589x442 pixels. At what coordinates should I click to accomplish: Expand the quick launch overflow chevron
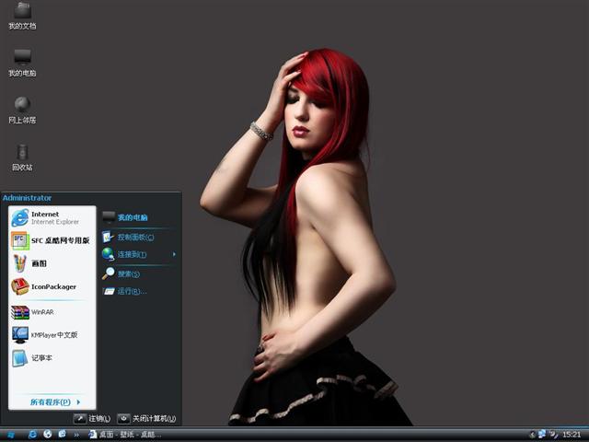[76, 435]
